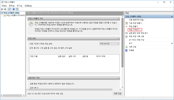Click the 도움말 icon in action pane
174x100 pixels.
click(127, 50)
